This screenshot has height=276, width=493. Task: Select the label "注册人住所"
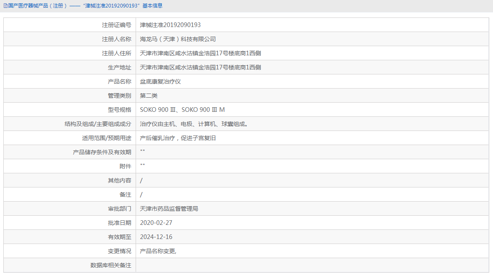click(x=116, y=53)
